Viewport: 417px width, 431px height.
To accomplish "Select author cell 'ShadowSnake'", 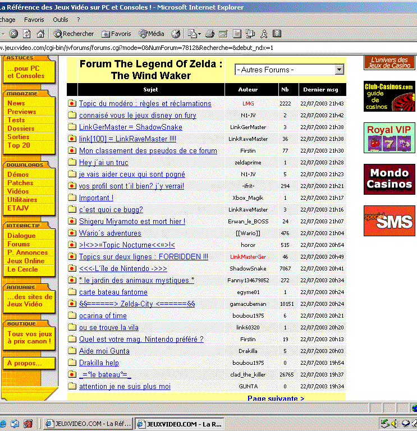I will (x=248, y=269).
